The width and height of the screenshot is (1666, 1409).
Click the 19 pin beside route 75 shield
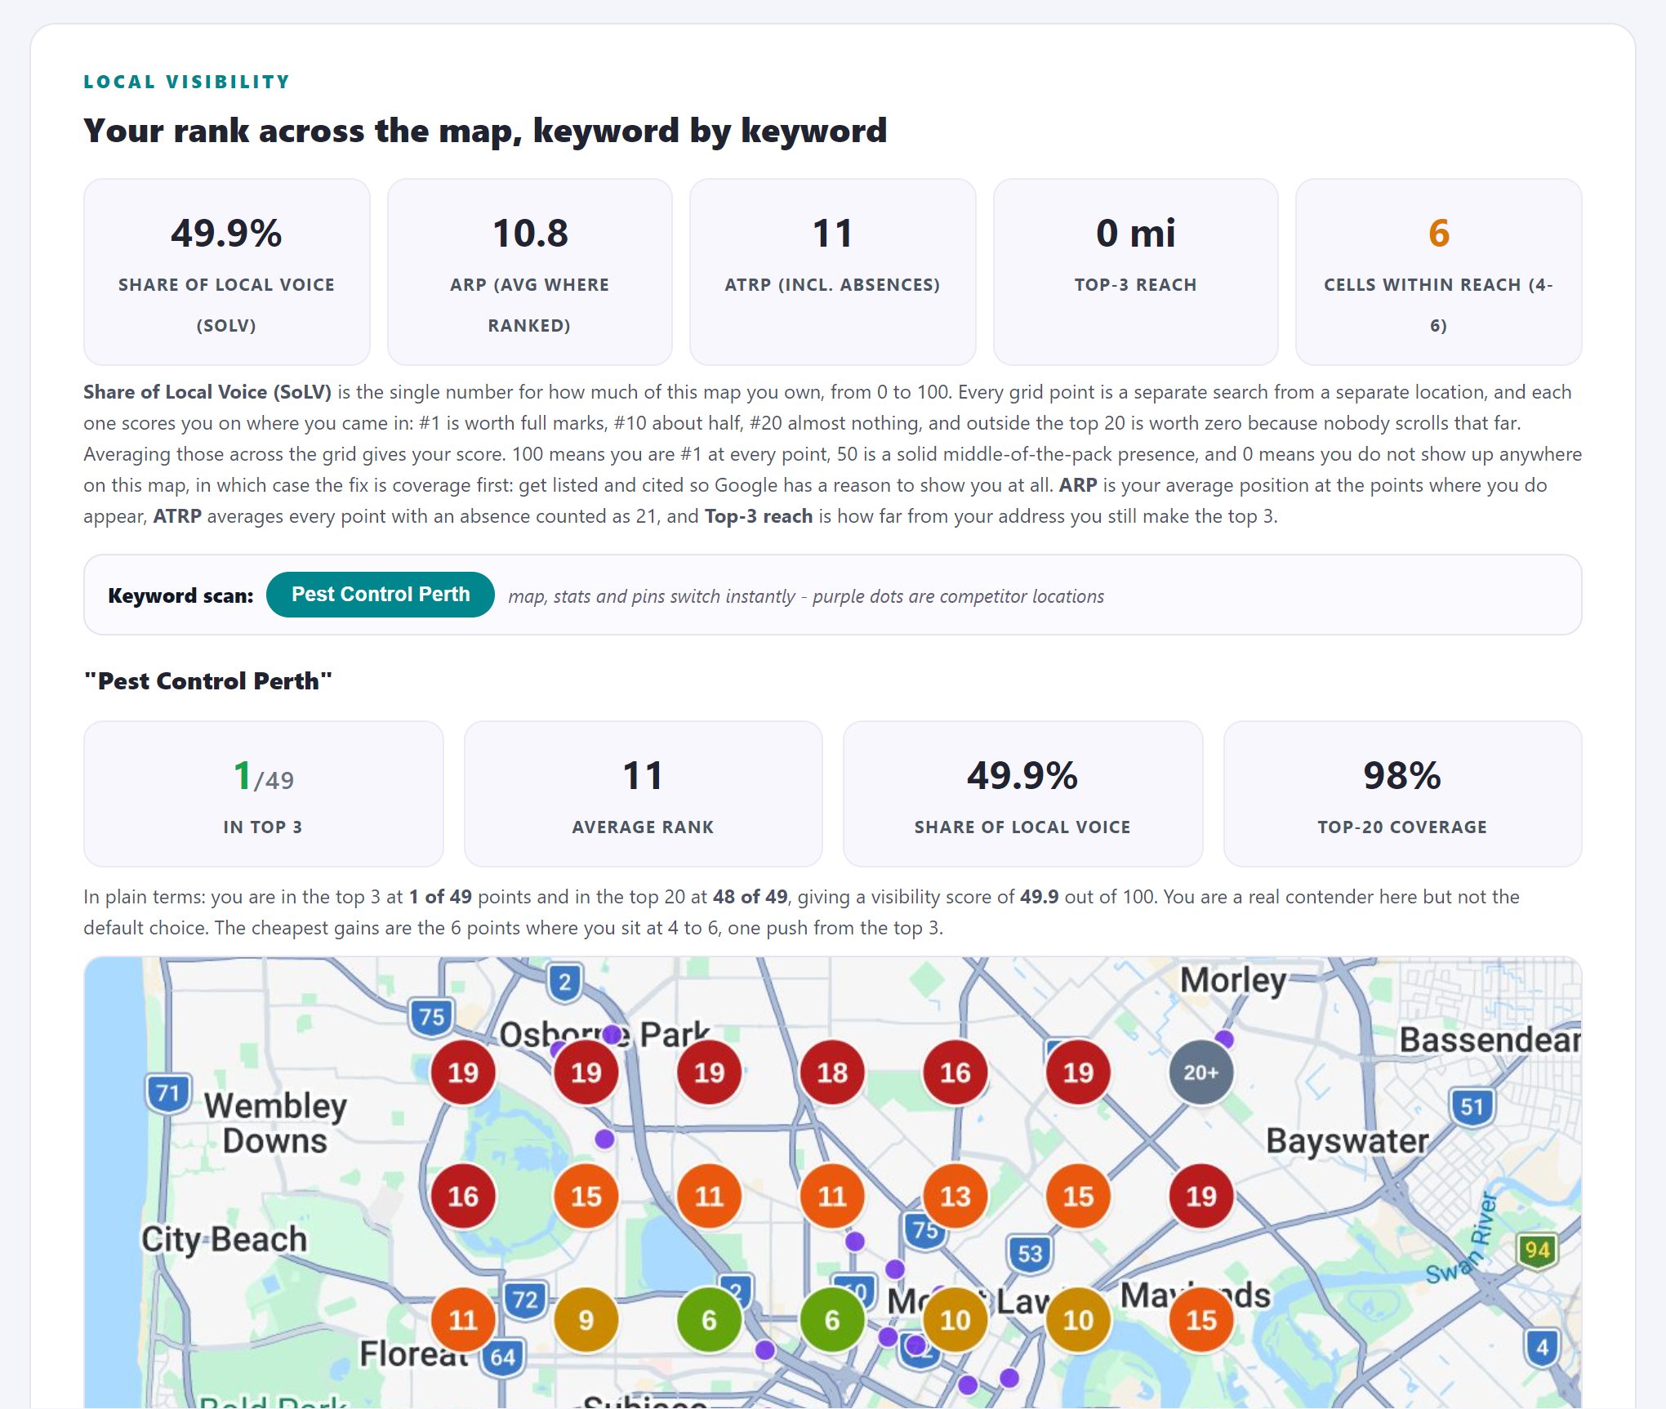point(463,1072)
